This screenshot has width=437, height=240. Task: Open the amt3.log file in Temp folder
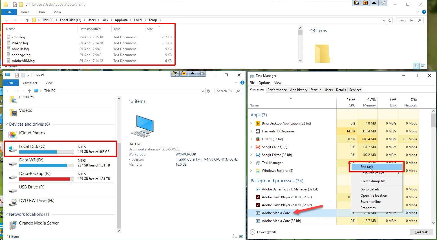coord(18,37)
